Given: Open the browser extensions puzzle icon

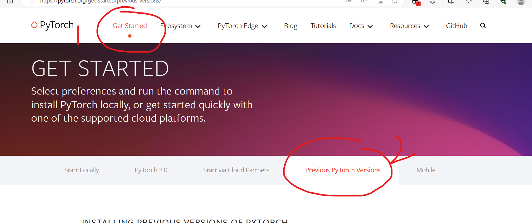Looking at the screenshot, I should click(432, 2).
